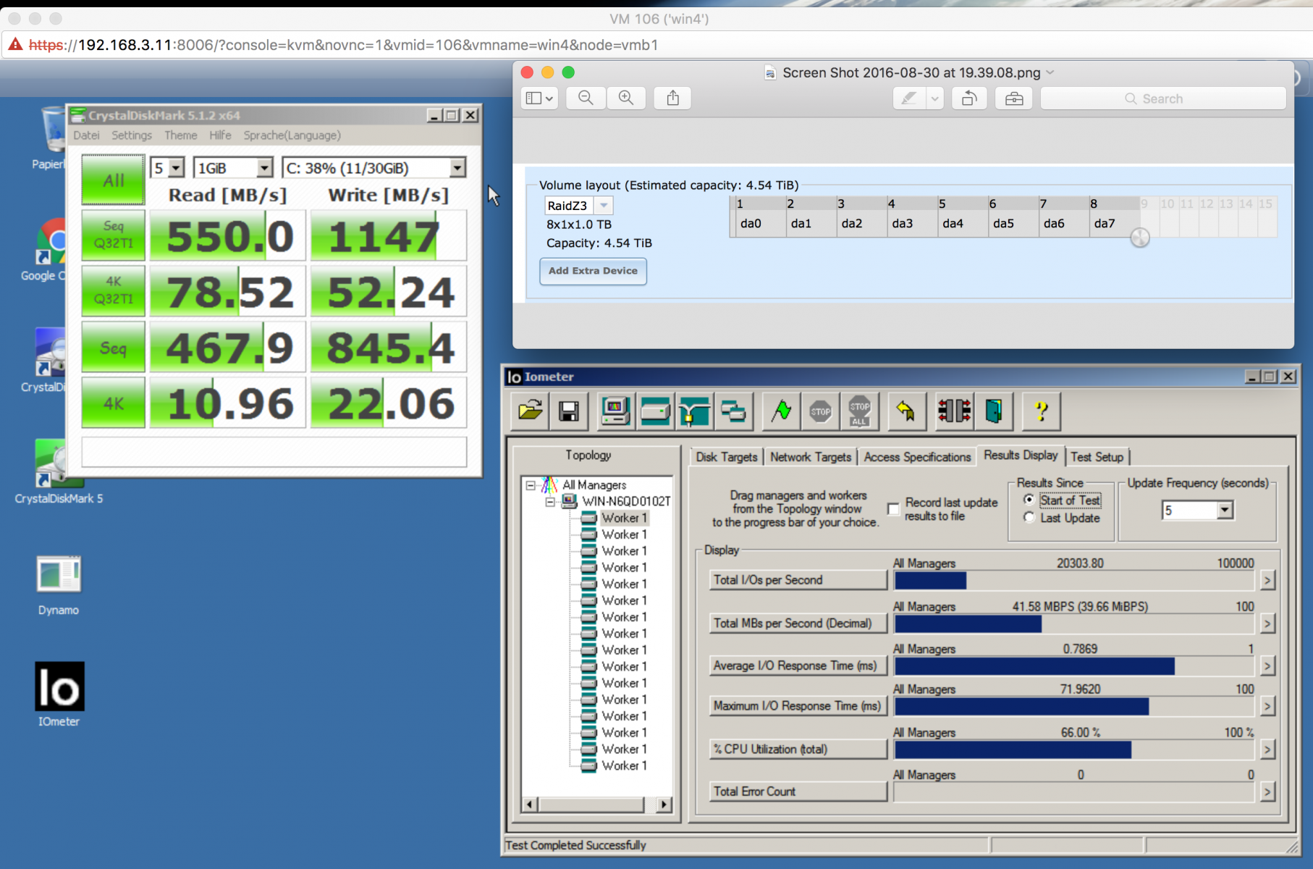1313x869 pixels.
Task: Select Start of Test radio button
Action: pyautogui.click(x=1029, y=500)
